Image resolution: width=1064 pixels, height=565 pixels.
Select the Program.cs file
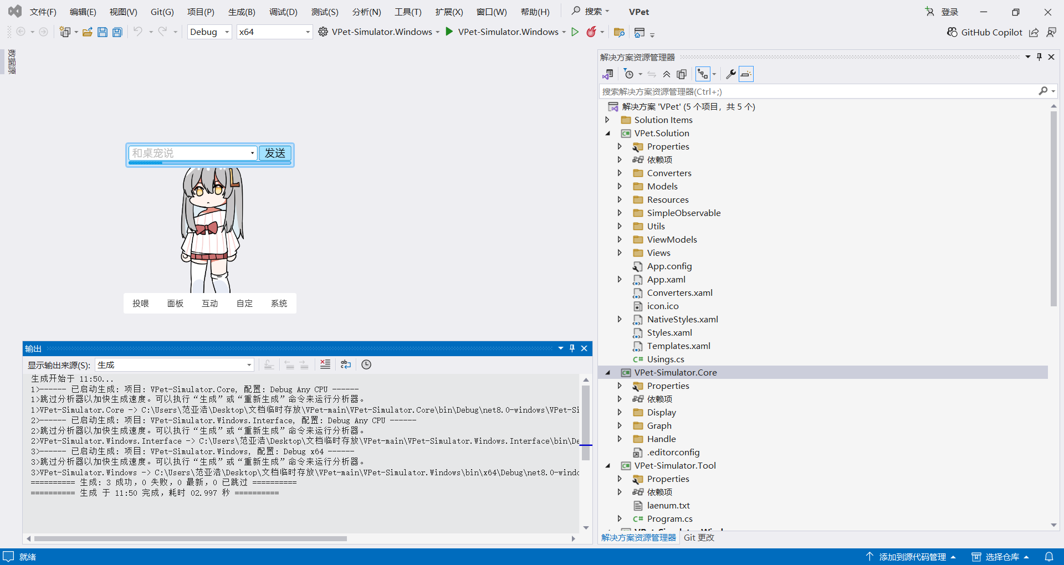669,518
